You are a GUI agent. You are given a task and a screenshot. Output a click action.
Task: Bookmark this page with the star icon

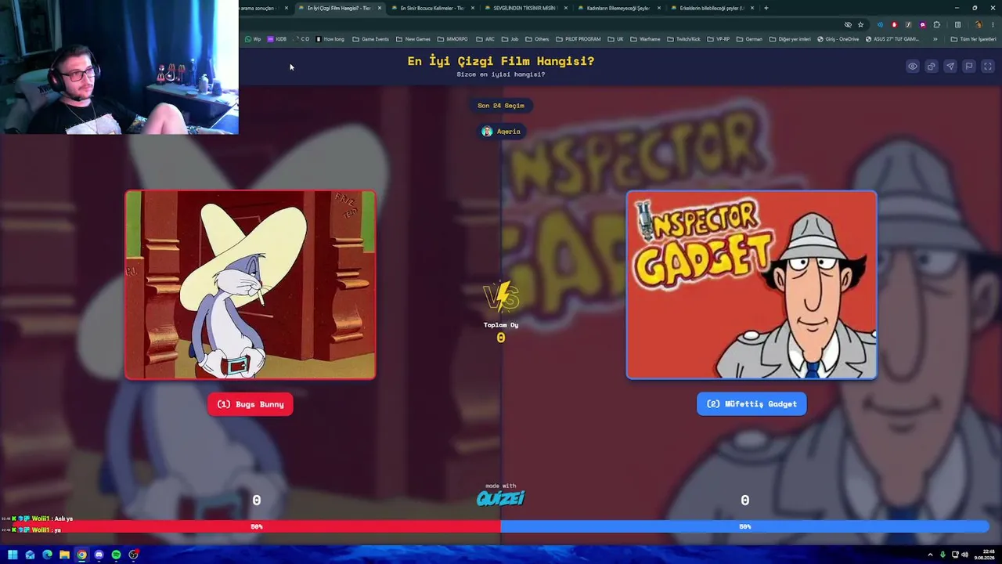coord(860,24)
